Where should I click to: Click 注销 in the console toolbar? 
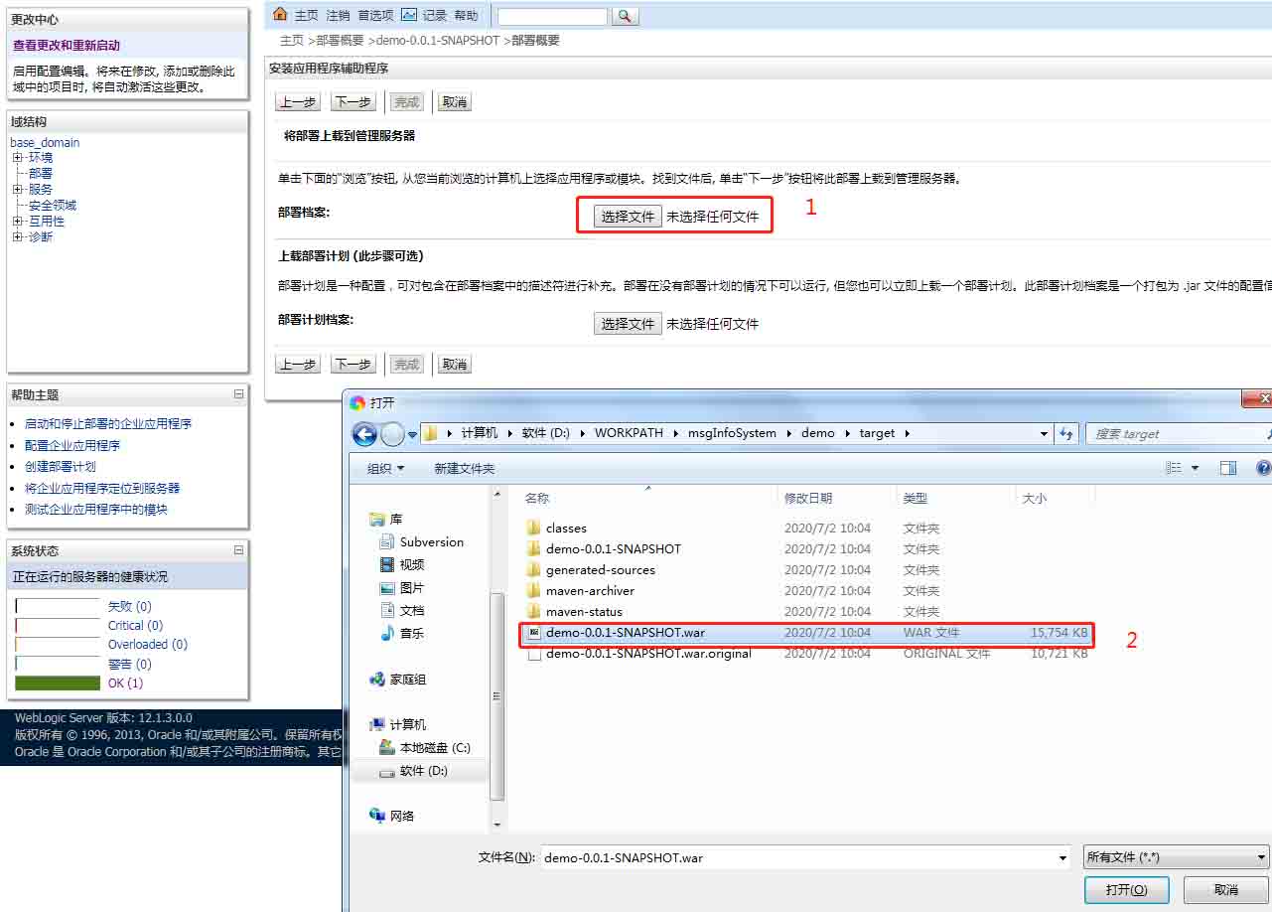(x=338, y=16)
